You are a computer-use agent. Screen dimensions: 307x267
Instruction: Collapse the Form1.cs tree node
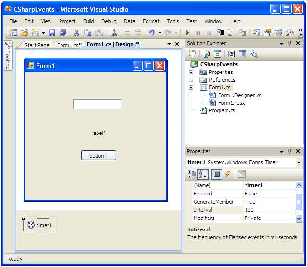click(191, 87)
